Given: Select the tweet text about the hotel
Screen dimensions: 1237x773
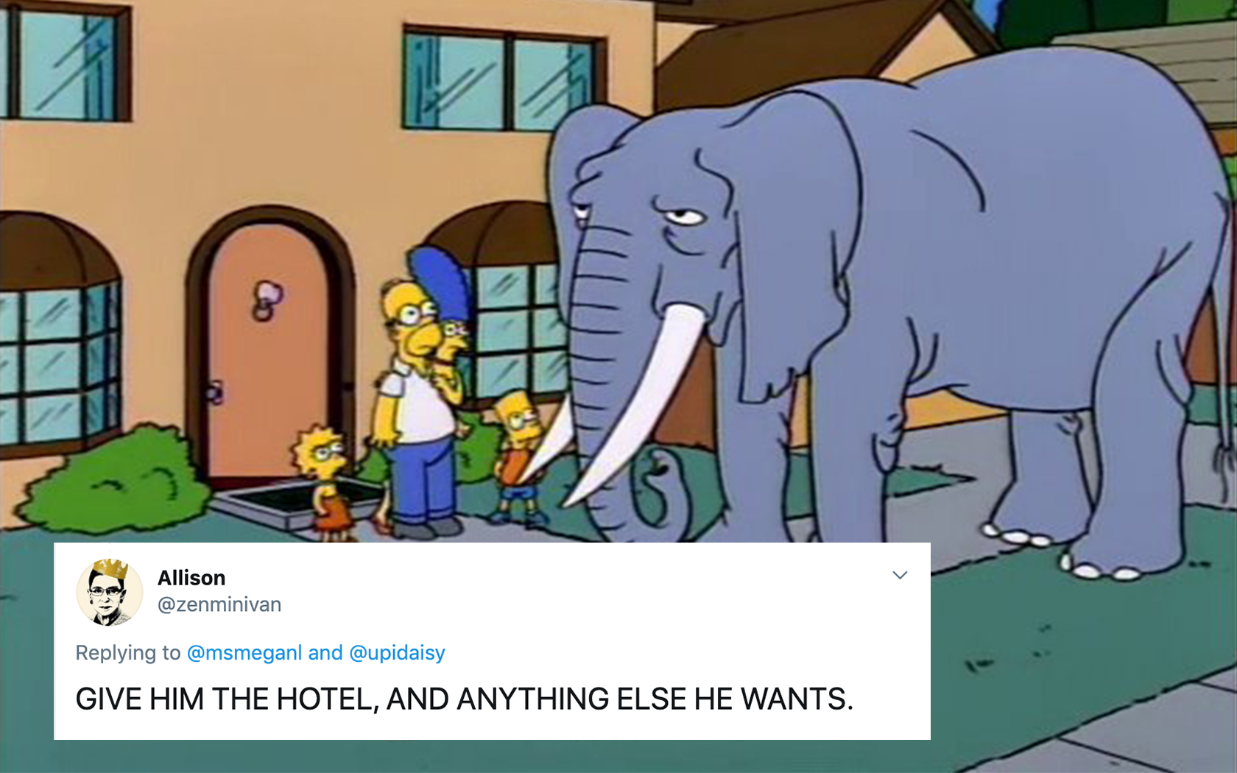Looking at the screenshot, I should (465, 699).
